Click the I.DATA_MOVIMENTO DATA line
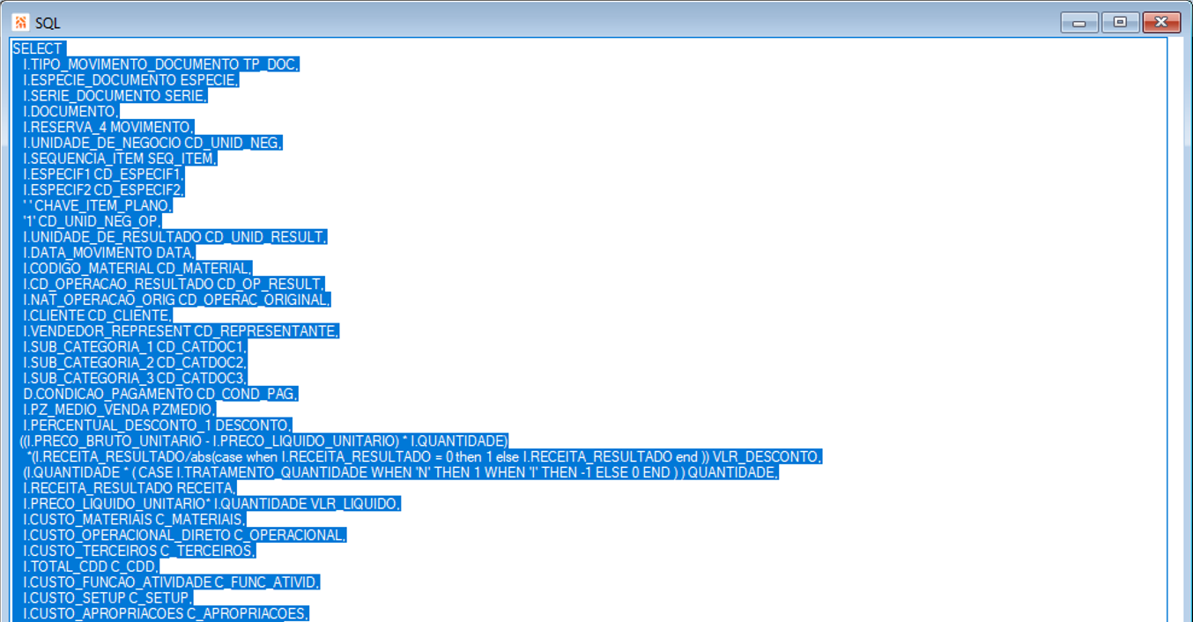Screen dimensions: 1193x622 pos(109,252)
